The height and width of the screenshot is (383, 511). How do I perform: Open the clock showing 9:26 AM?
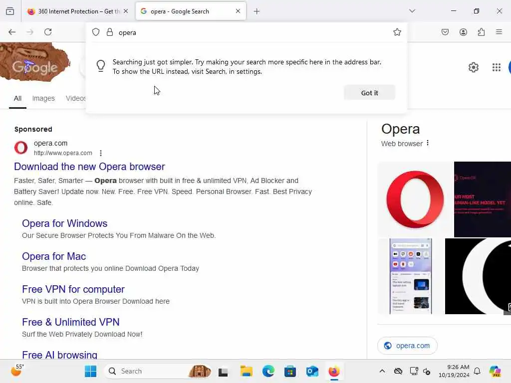[x=454, y=371]
